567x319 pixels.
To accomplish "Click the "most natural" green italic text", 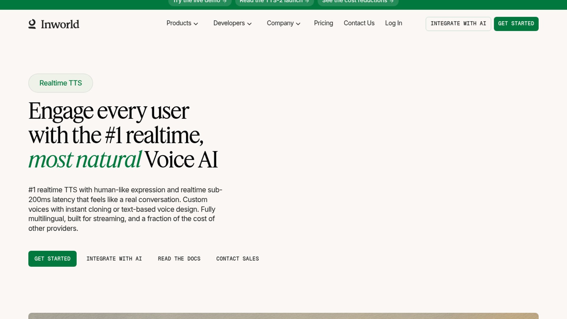I will pyautogui.click(x=85, y=159).
